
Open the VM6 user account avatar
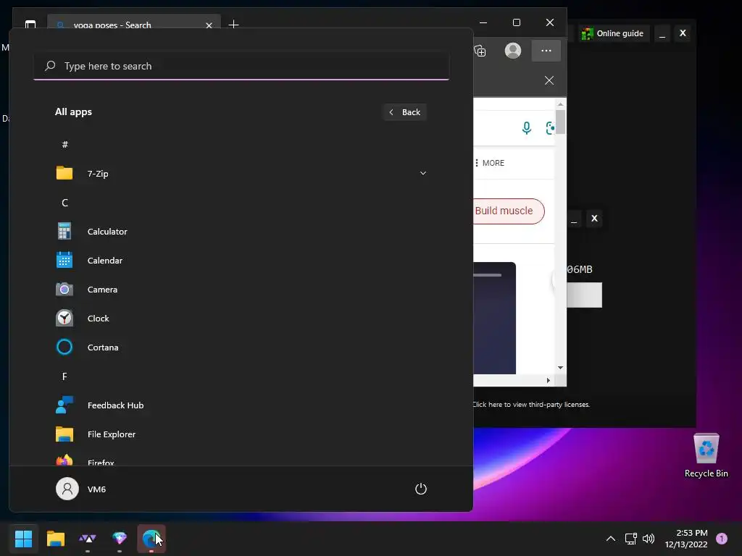tap(67, 489)
